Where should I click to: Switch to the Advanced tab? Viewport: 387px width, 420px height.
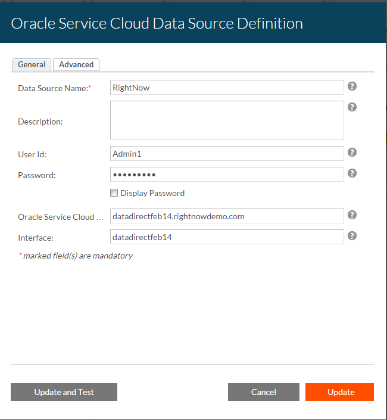click(76, 64)
